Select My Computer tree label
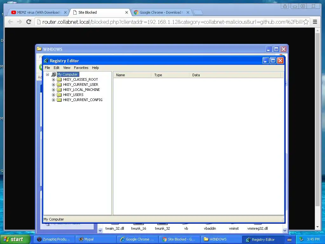This screenshot has width=325, height=244. (x=68, y=74)
